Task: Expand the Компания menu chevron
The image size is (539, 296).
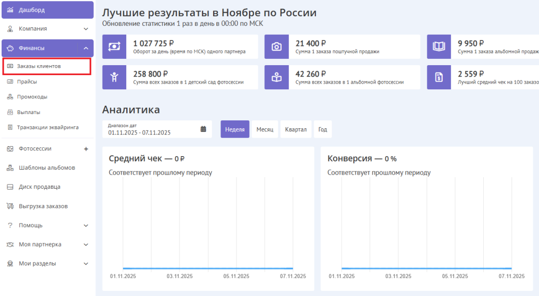Action: (x=86, y=29)
